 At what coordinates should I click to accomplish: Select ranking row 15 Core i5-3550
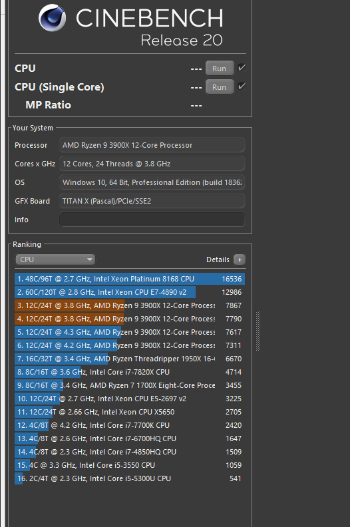pyautogui.click(x=130, y=465)
